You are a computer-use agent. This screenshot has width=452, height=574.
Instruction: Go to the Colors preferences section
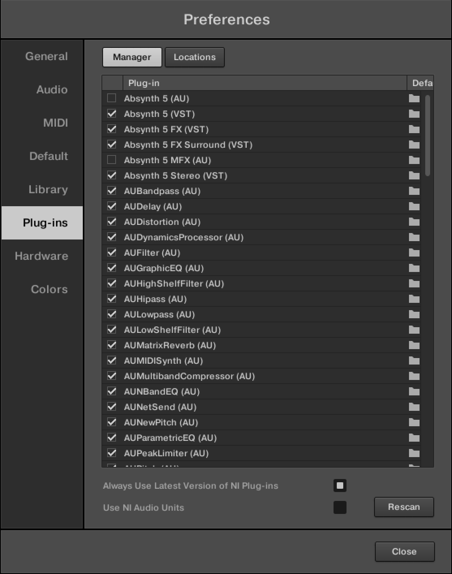[x=49, y=289]
